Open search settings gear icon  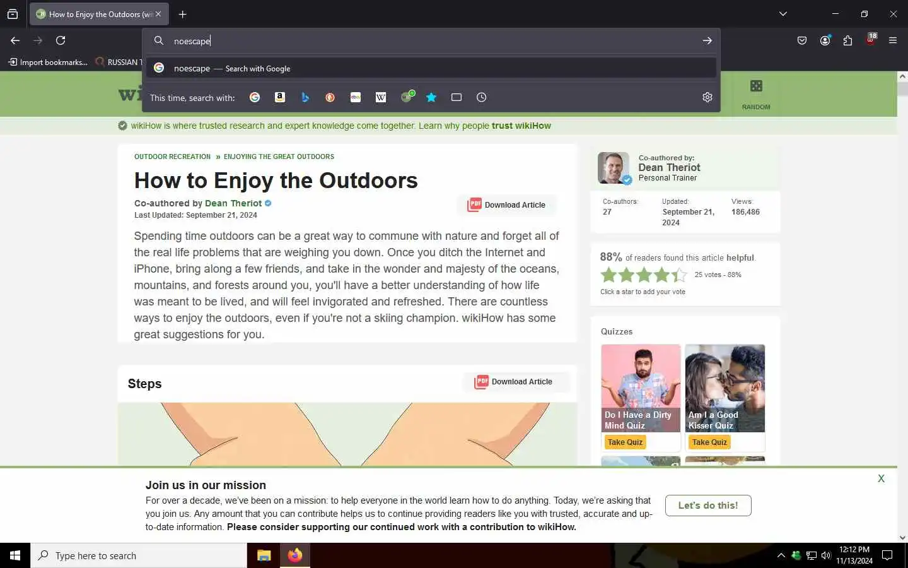(x=707, y=97)
